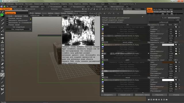Screen dimensions: 184x103
Task: Select the brush tool in left toolbar
Action: pyautogui.click(x=2, y=20)
